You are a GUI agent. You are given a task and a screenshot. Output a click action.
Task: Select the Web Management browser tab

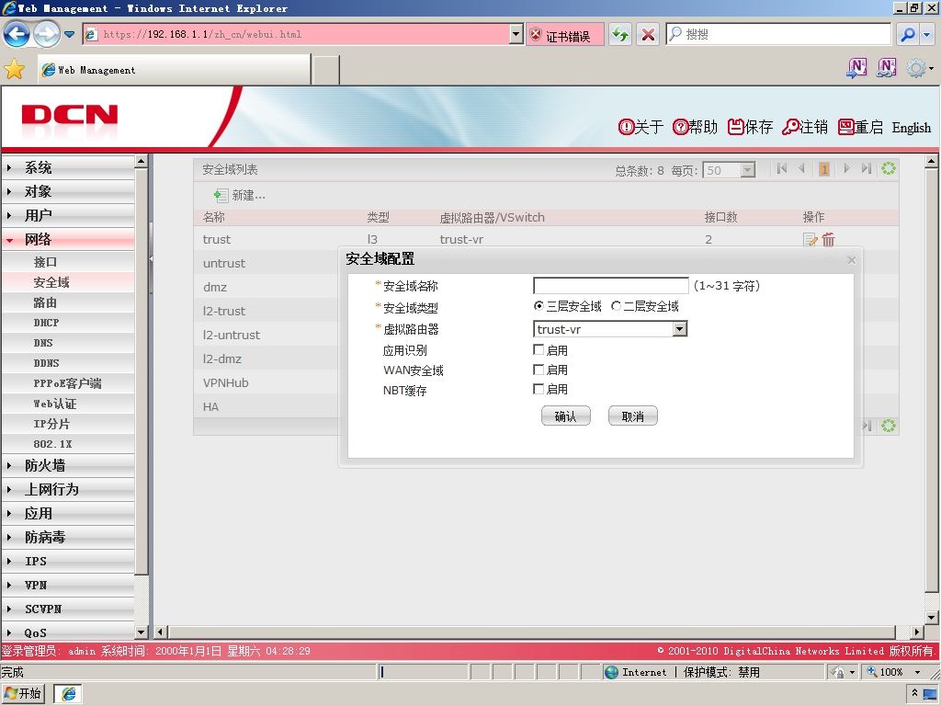coord(175,70)
